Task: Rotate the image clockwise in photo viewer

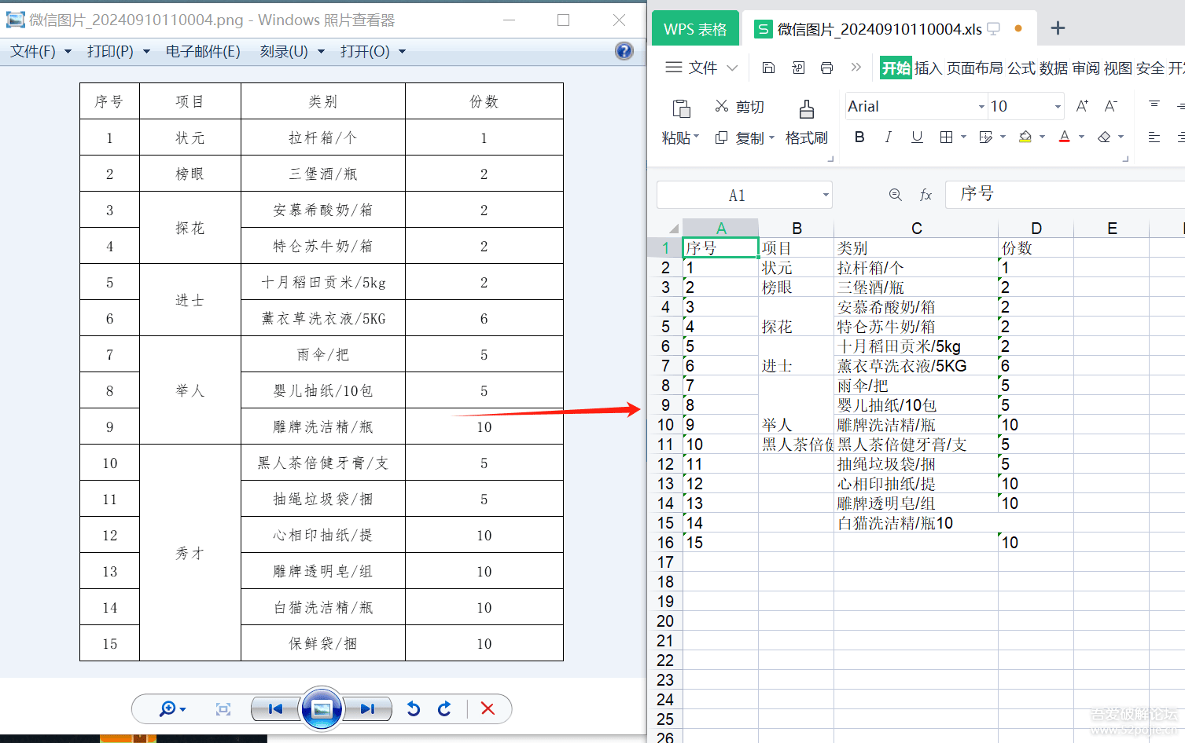Action: 444,708
